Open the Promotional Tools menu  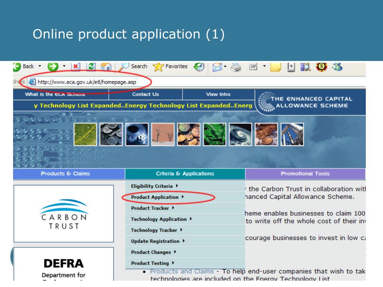305,173
